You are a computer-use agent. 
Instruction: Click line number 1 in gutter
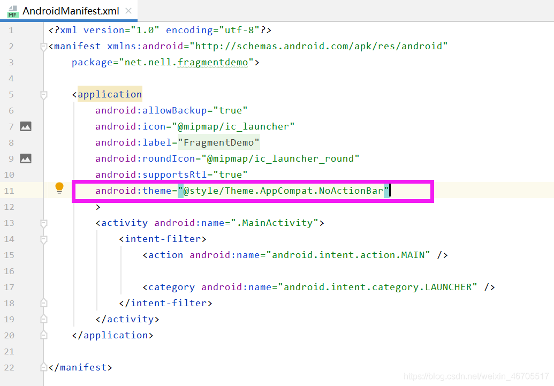coord(11,31)
